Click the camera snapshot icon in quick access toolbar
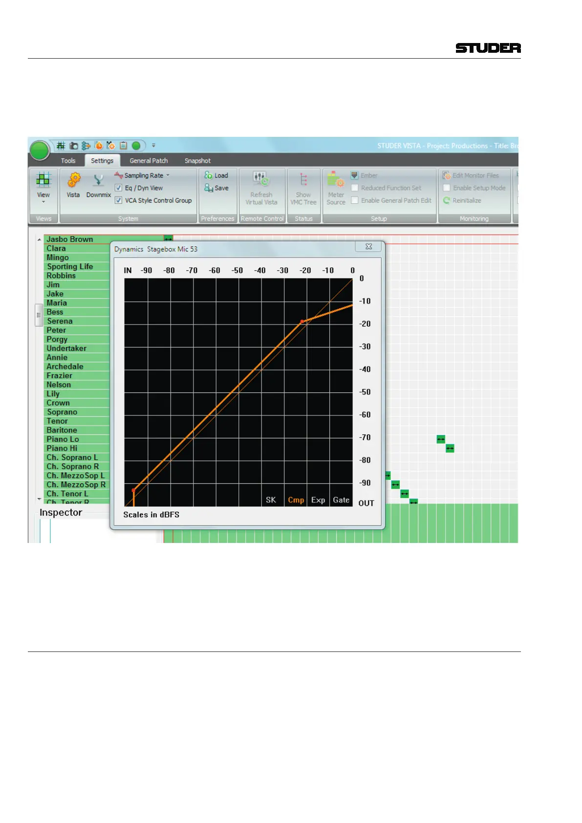 74,146
